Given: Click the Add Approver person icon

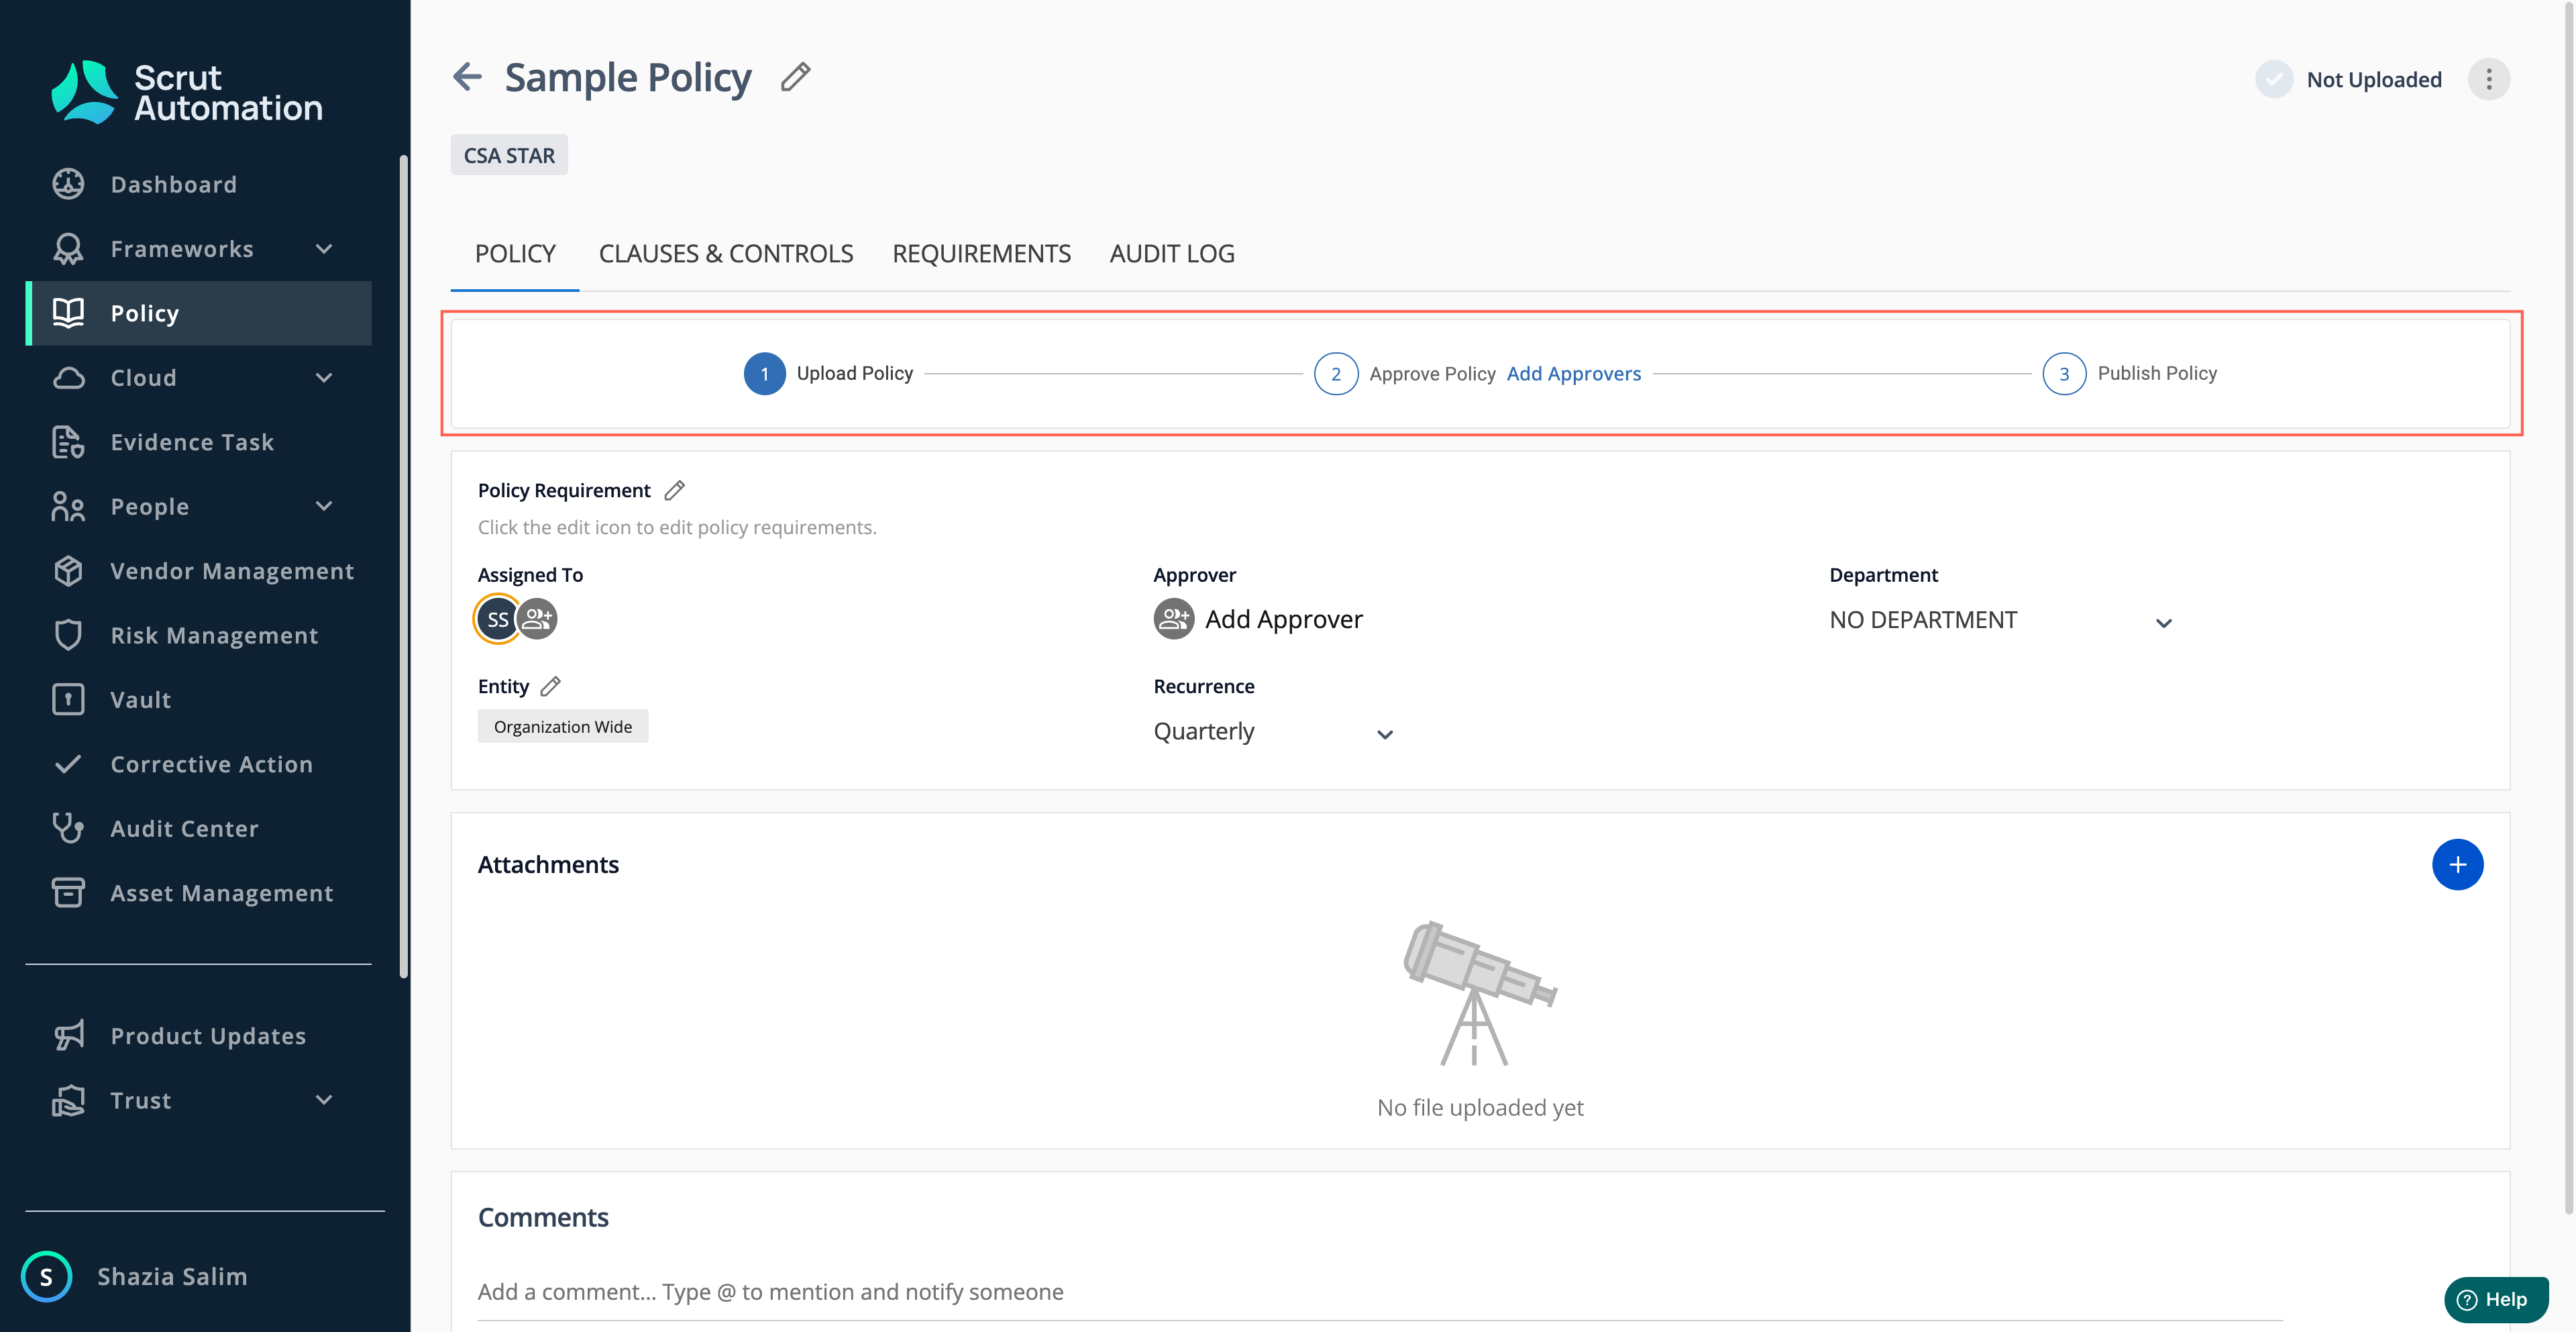Looking at the screenshot, I should (x=1174, y=619).
